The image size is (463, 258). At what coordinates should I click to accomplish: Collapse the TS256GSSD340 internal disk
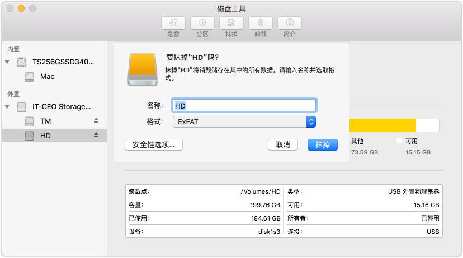[x=7, y=62]
